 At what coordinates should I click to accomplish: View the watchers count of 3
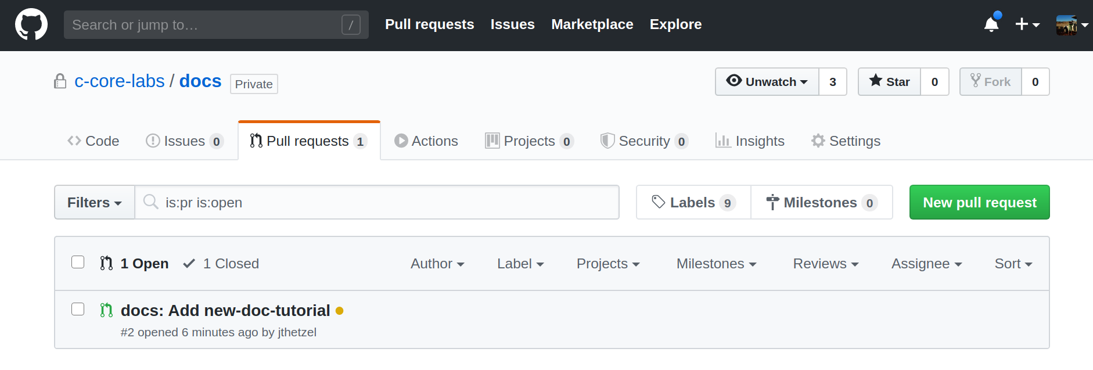coord(833,82)
